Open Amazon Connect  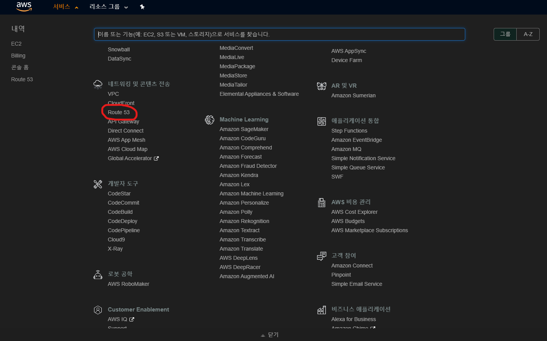(352, 266)
